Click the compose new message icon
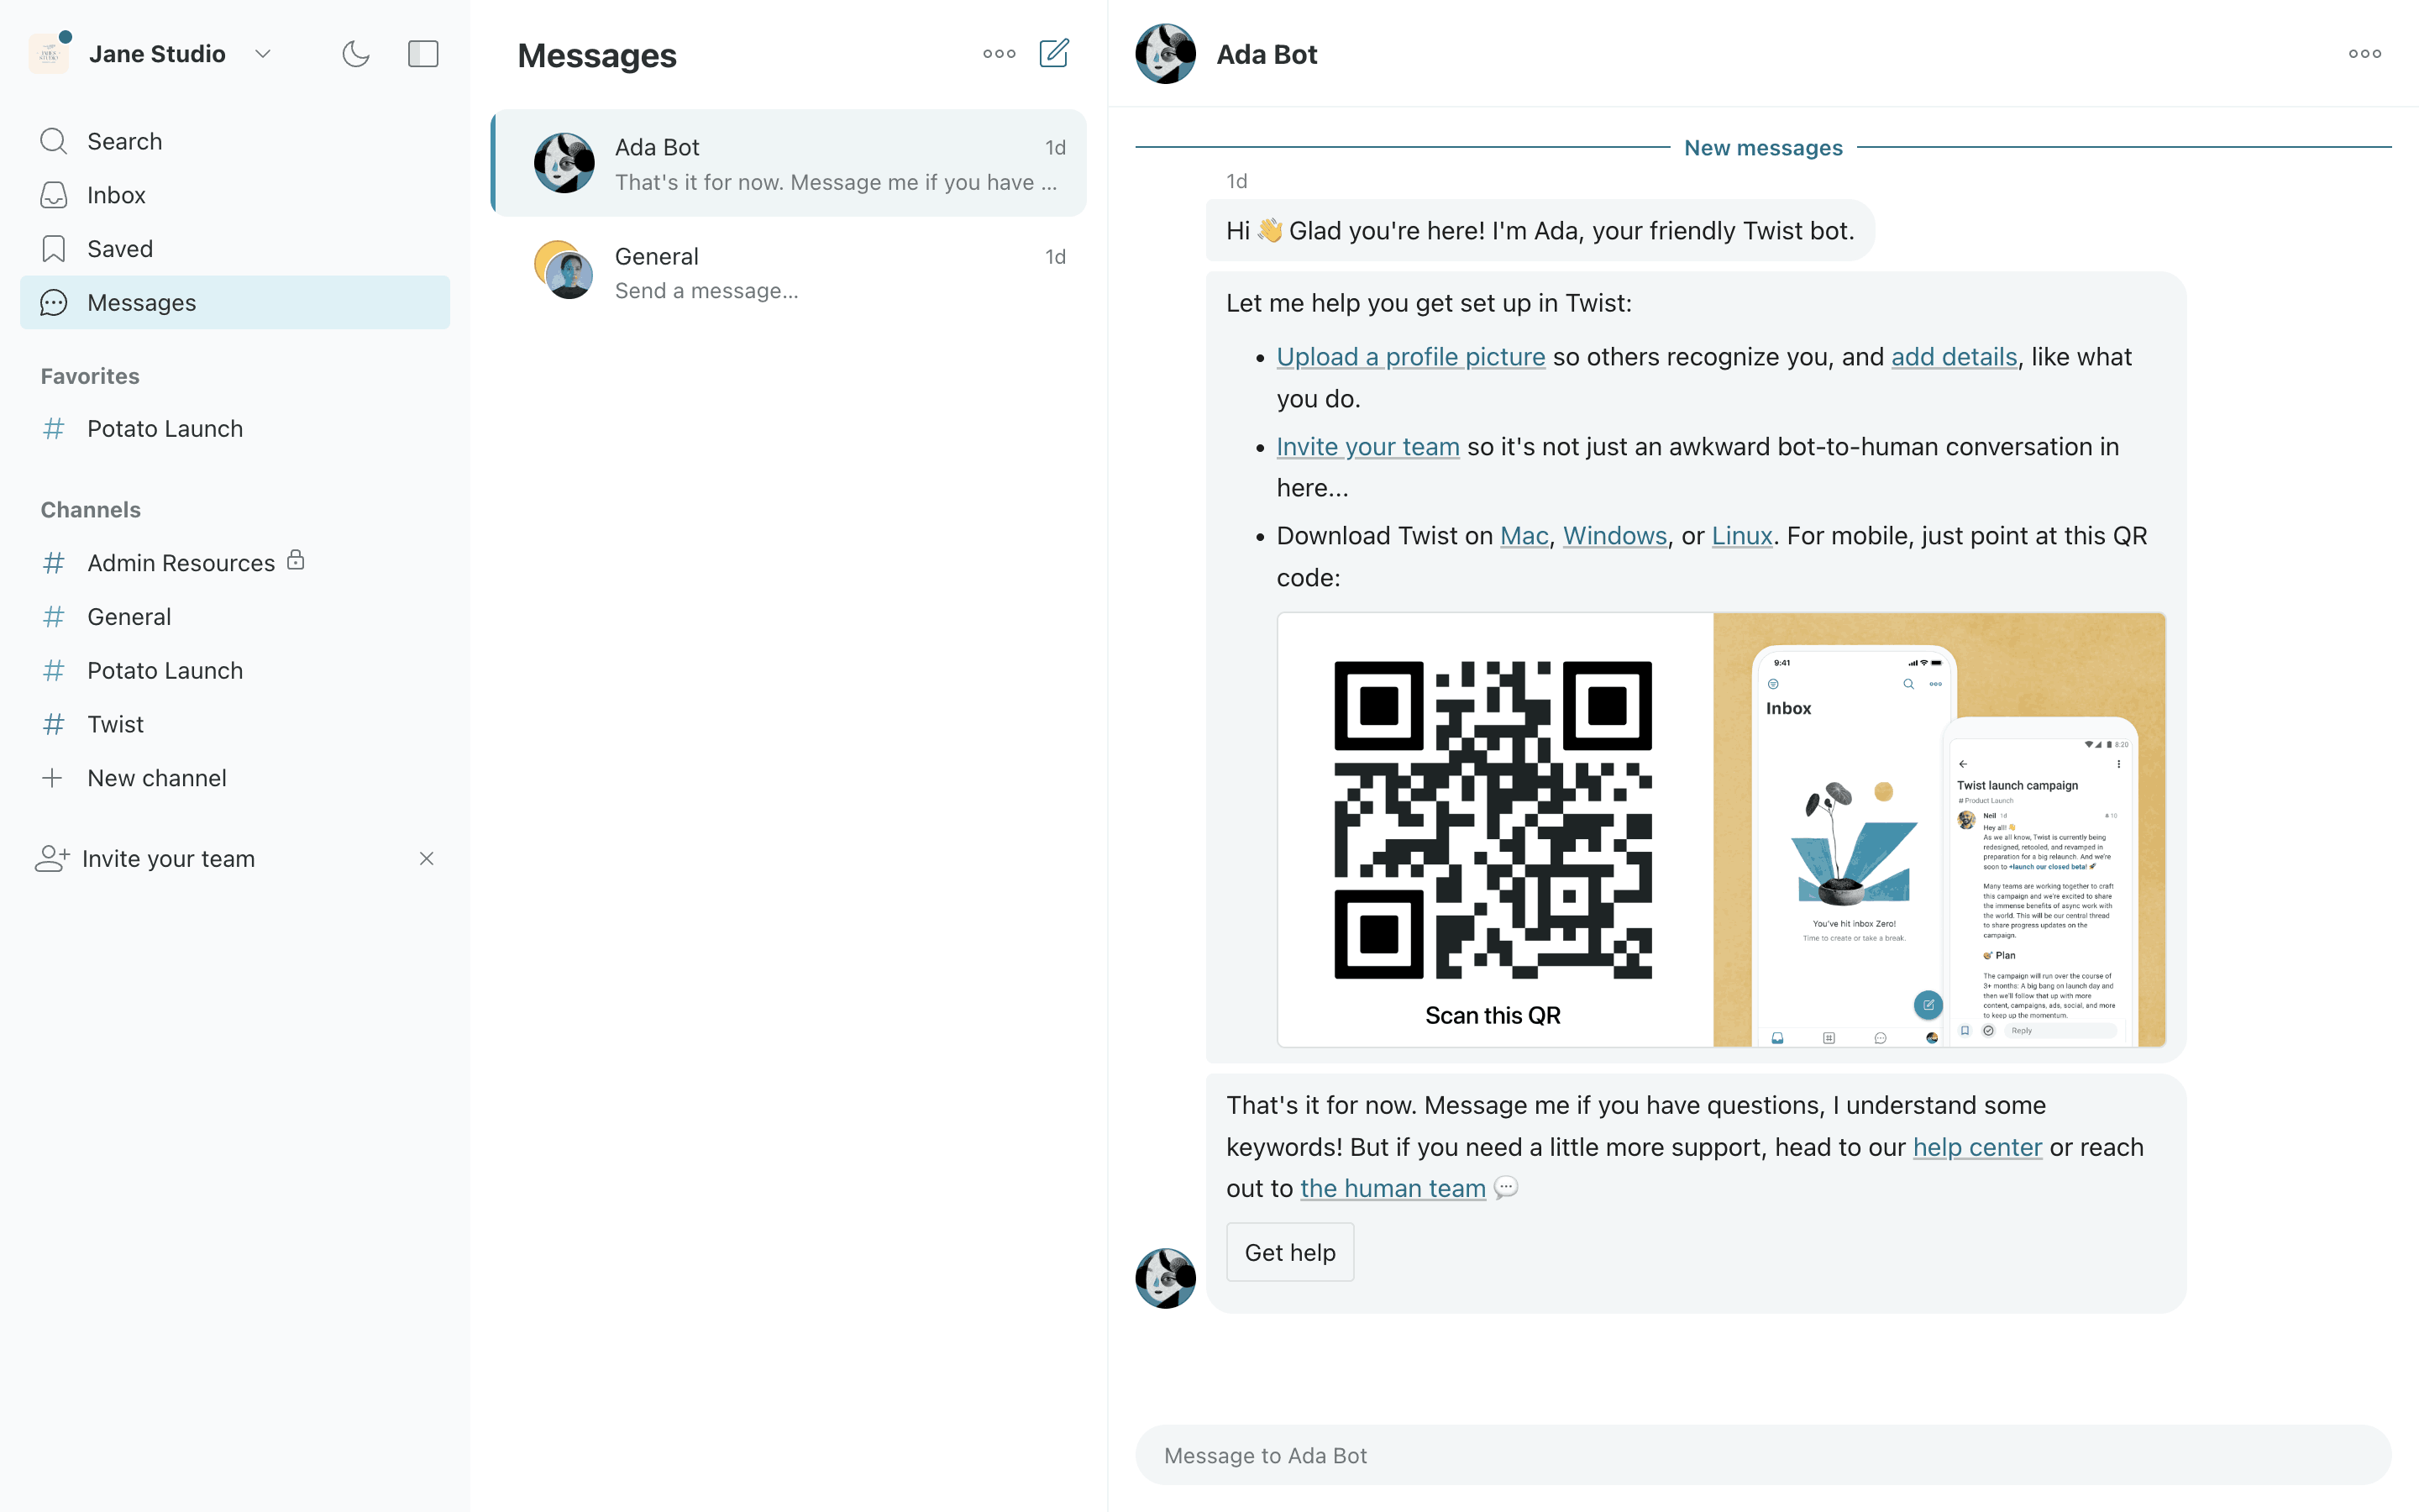 point(1053,53)
